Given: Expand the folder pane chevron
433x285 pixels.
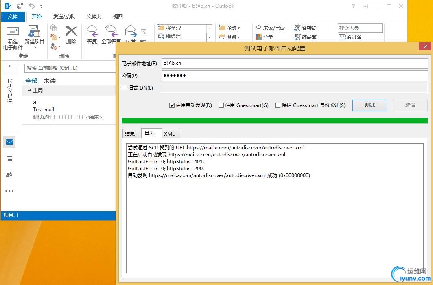Looking at the screenshot, I should click(x=10, y=66).
